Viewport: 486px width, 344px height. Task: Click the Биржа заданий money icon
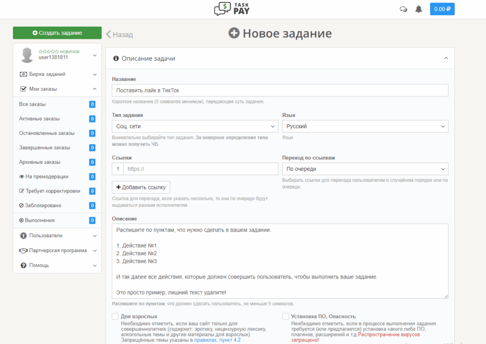23,74
